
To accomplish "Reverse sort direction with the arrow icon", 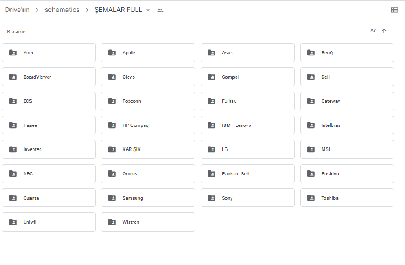I will 384,31.
